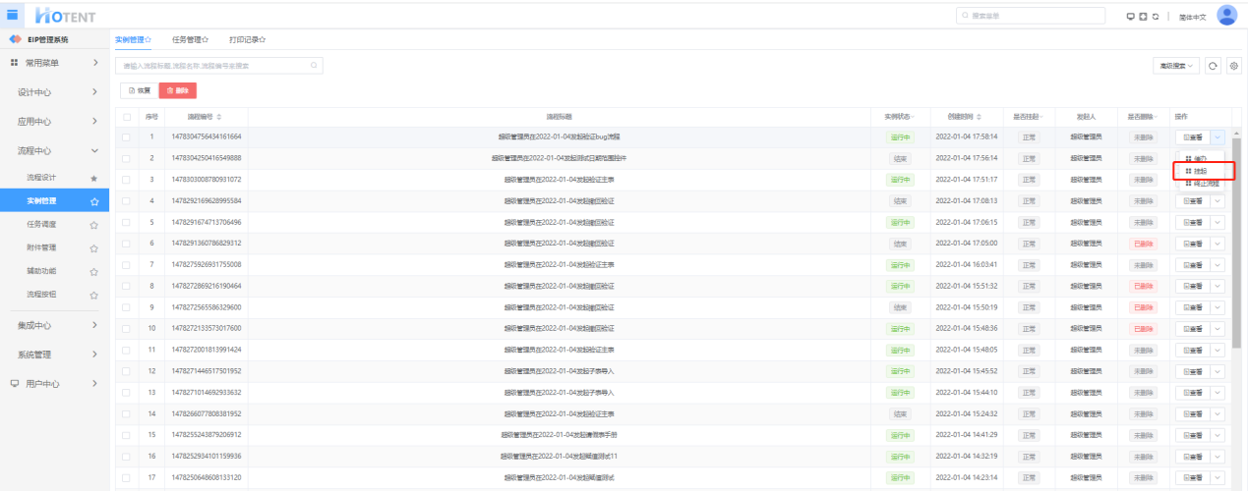Check the checkbox for row 9

coord(126,307)
